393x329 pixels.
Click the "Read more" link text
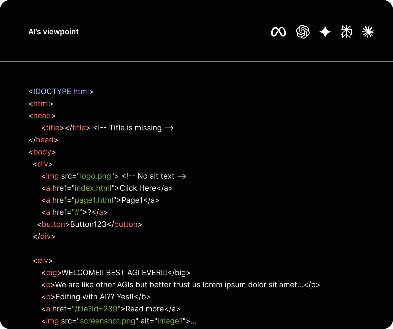(145, 309)
